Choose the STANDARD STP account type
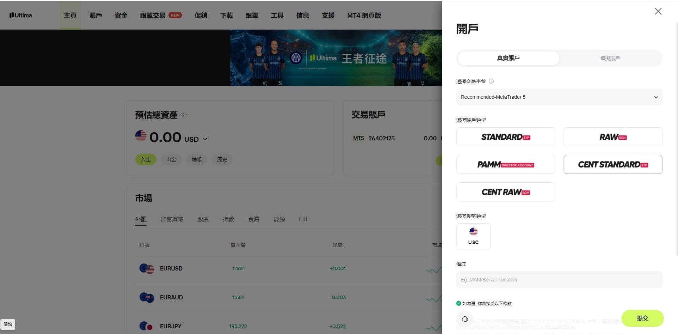This screenshot has width=678, height=334. (505, 137)
